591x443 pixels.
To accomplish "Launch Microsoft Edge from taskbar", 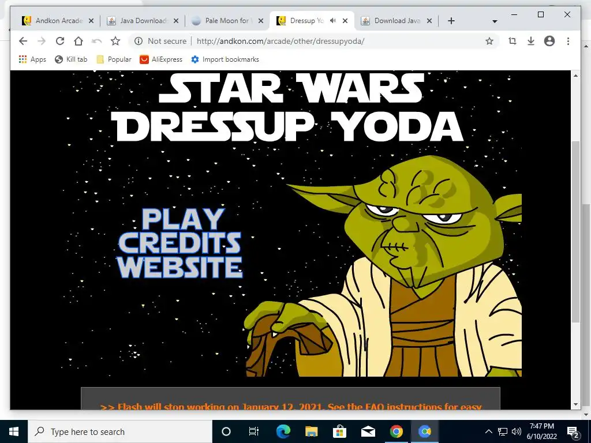I will coord(283,431).
